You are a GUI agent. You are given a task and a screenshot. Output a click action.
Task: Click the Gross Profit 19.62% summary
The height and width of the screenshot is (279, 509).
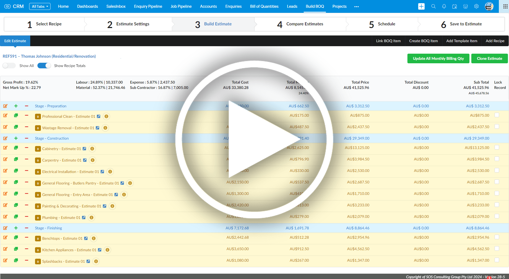tap(21, 82)
